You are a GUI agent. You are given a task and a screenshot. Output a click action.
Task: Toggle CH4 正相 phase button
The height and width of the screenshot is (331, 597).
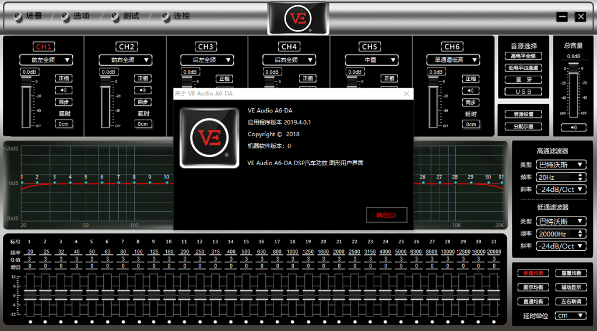pyautogui.click(x=308, y=79)
